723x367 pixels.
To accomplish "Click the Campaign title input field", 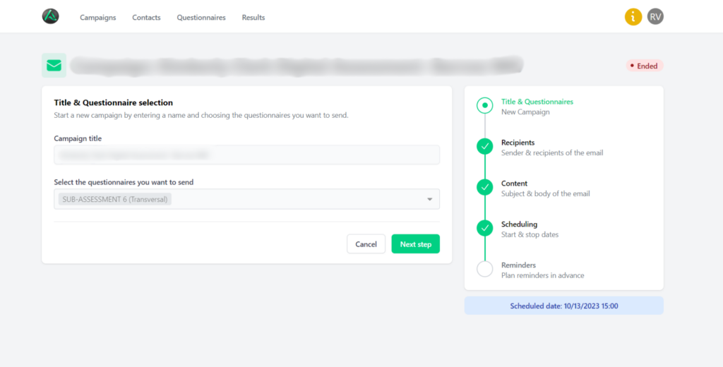I will pyautogui.click(x=246, y=155).
